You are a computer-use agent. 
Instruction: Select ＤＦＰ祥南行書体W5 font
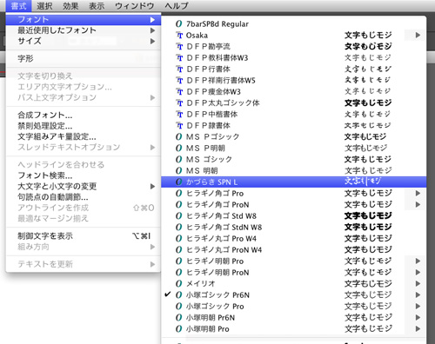(x=293, y=80)
